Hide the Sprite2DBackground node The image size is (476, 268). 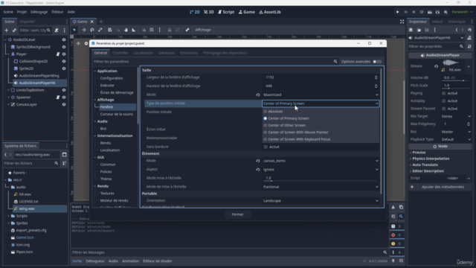[64, 47]
